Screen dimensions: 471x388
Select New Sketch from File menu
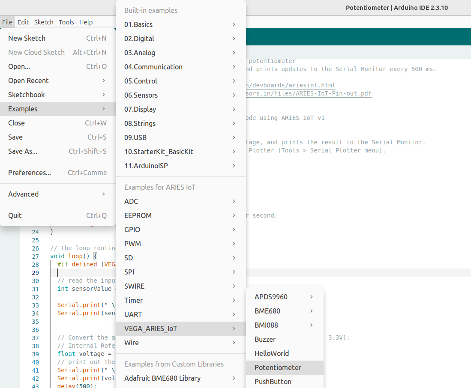58,38
